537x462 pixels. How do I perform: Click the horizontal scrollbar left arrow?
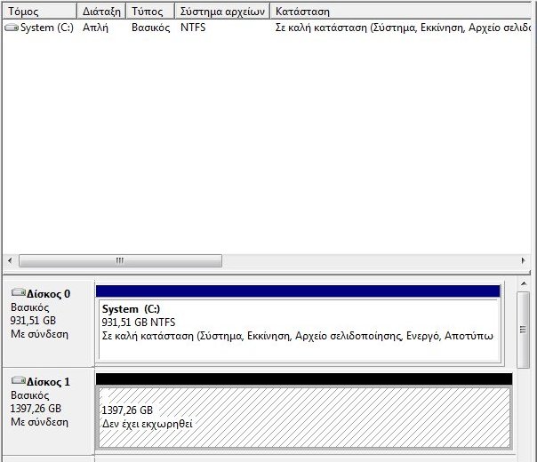10,261
